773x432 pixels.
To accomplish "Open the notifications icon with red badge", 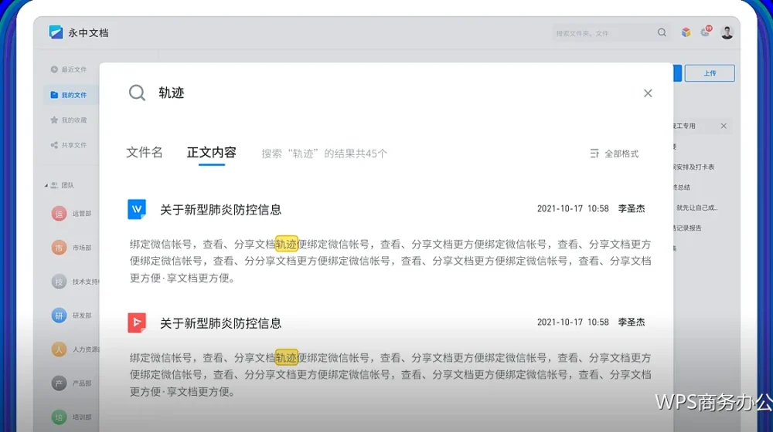I will (x=706, y=32).
